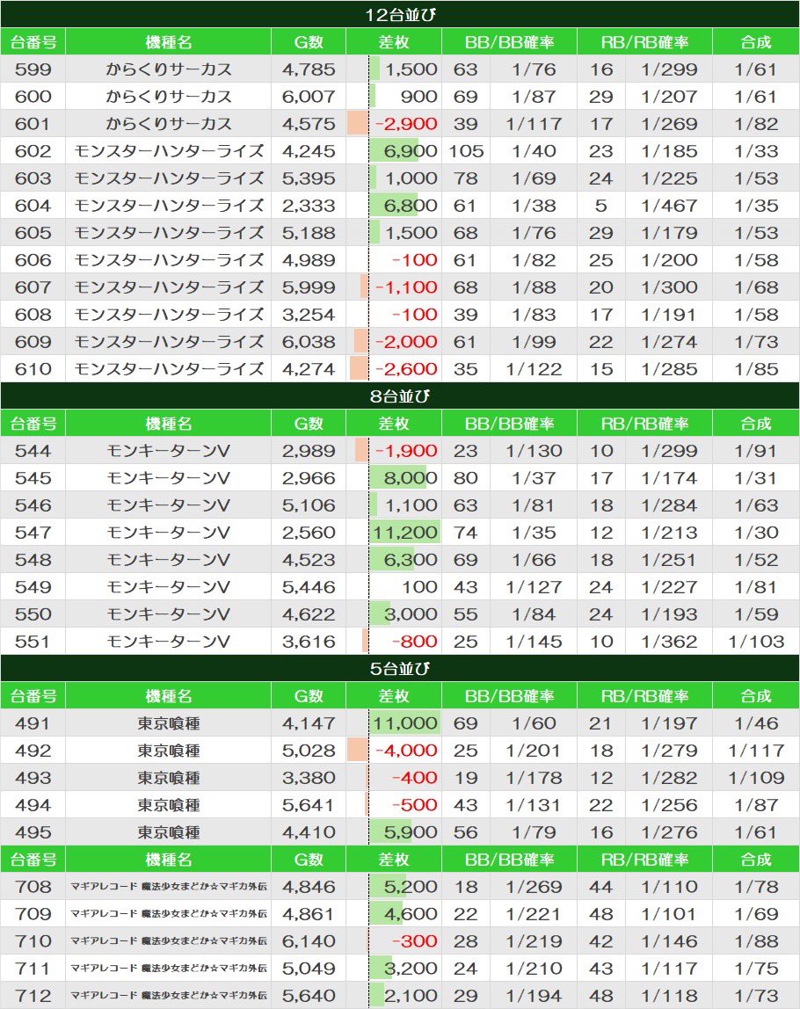Screen dimensions: 800x1009
Task: Click 差枚 value -2,900 in row 601
Action: click(406, 124)
